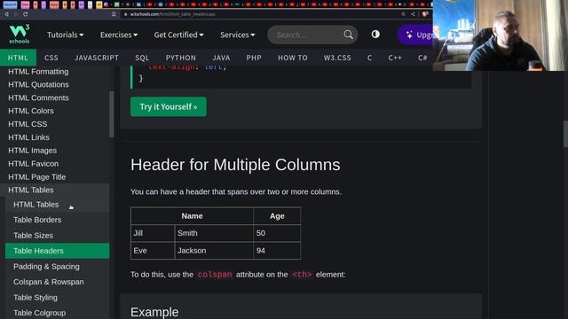
Task: Click the webcam video overlay
Action: (x=501, y=35)
